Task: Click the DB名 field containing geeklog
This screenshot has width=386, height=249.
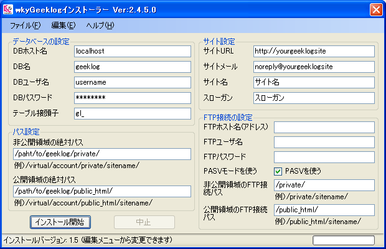Action: click(x=133, y=67)
